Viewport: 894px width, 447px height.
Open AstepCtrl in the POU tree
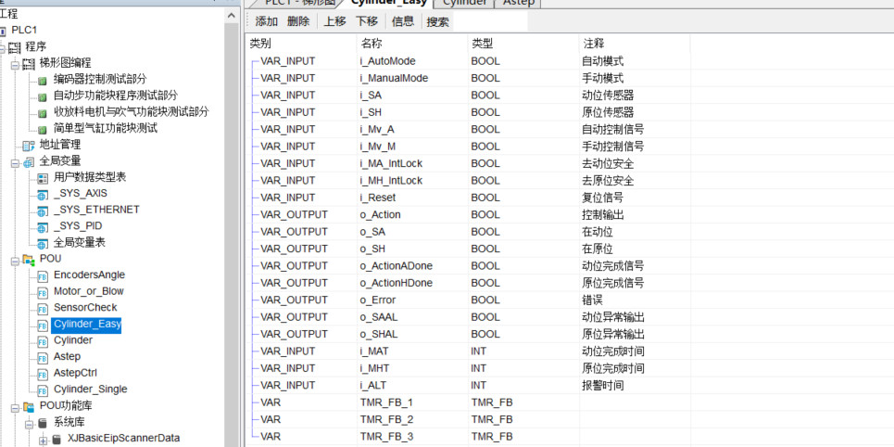[76, 373]
